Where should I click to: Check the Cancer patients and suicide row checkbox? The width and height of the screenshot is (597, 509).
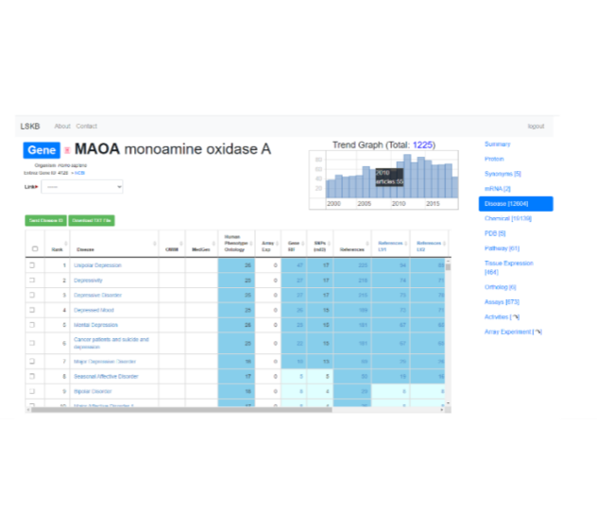(x=32, y=343)
